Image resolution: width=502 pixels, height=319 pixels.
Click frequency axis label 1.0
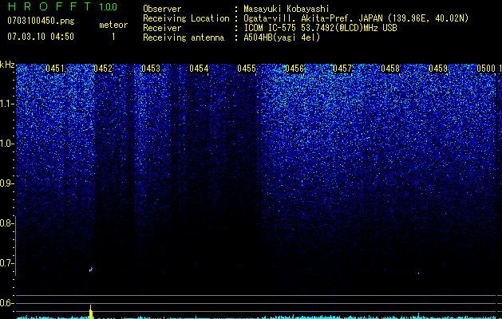[x=6, y=144]
